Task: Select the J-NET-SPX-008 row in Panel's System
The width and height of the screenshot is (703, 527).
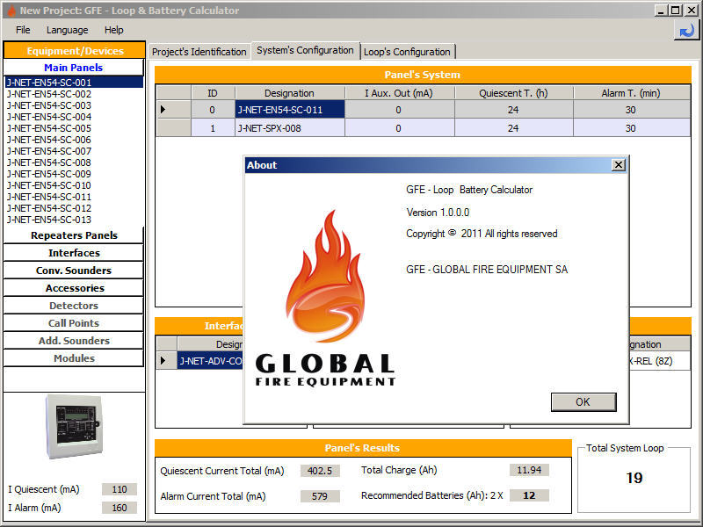Action: coord(290,127)
